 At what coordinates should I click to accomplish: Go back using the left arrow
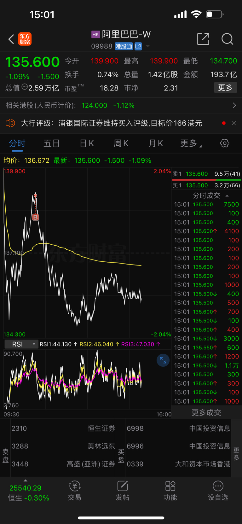[11, 39]
